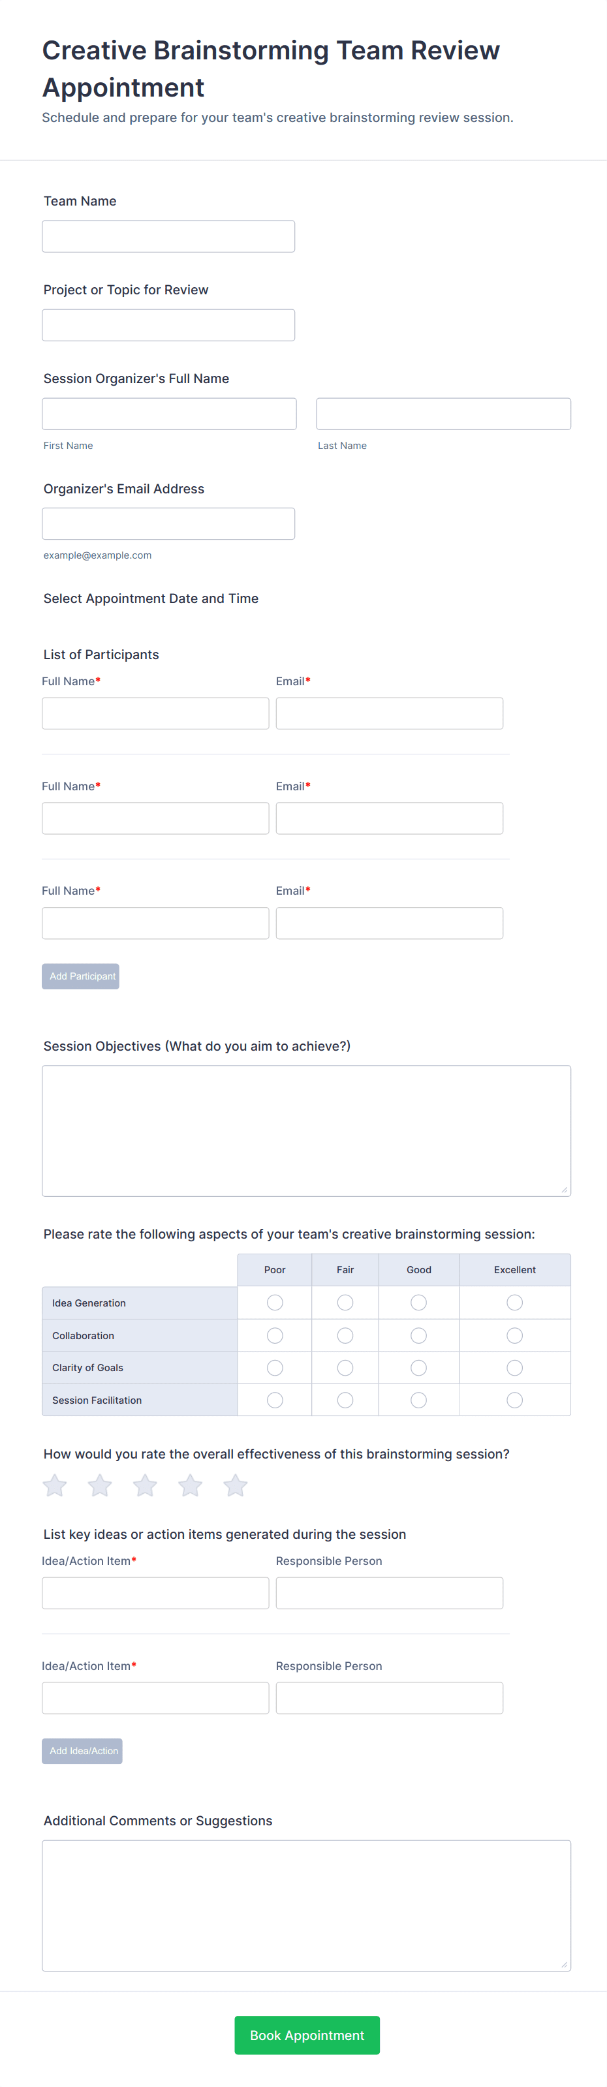
Task: Rate Collaboration as Good
Action: click(x=418, y=1335)
